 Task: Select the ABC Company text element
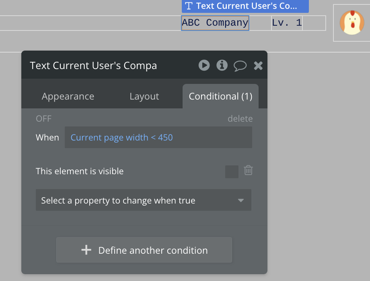click(215, 23)
